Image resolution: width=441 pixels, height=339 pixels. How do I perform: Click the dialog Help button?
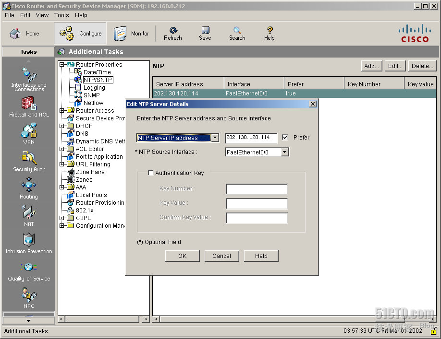click(x=261, y=256)
